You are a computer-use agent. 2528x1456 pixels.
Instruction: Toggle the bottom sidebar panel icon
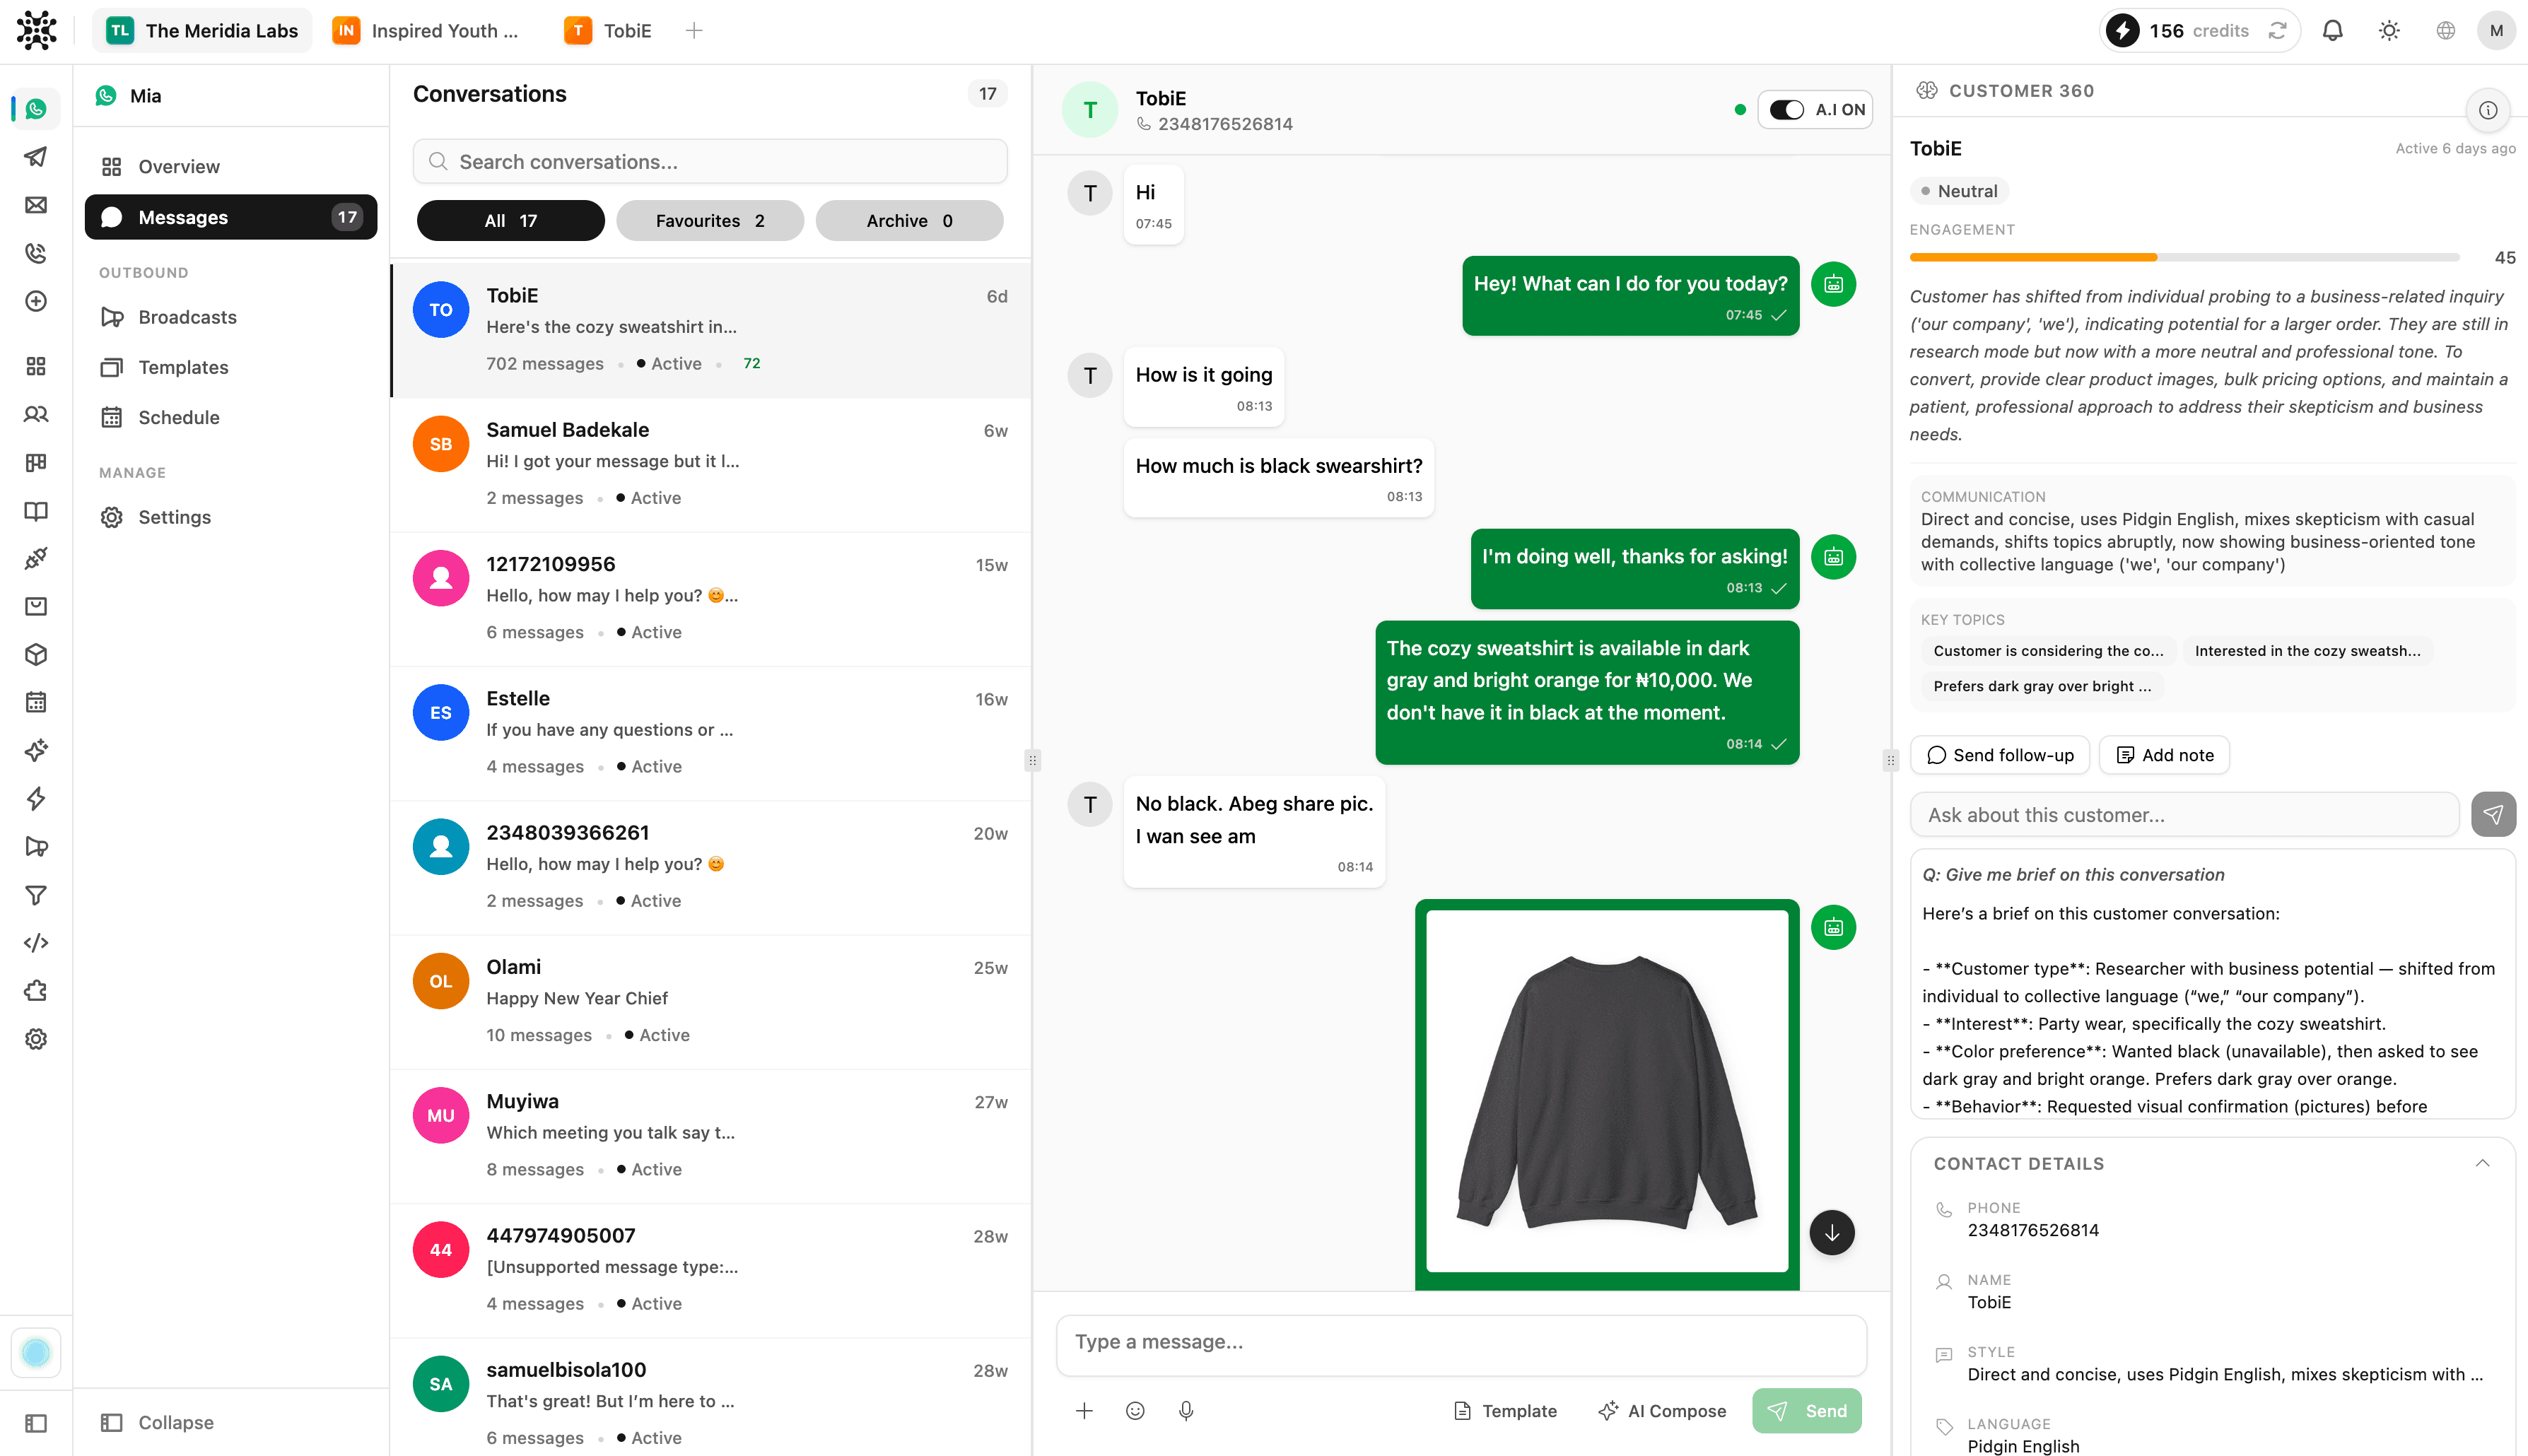tap(36, 1423)
